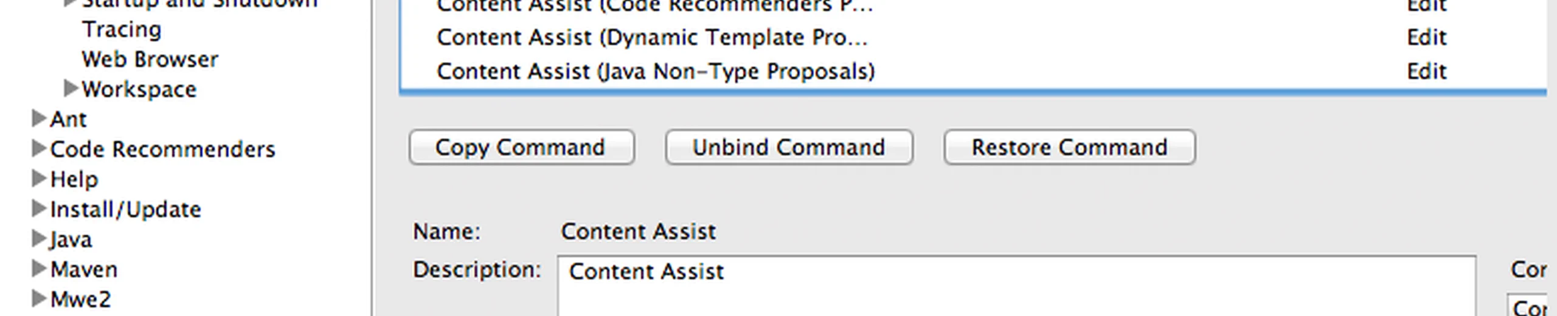Expand the Maven category arrow

click(38, 269)
